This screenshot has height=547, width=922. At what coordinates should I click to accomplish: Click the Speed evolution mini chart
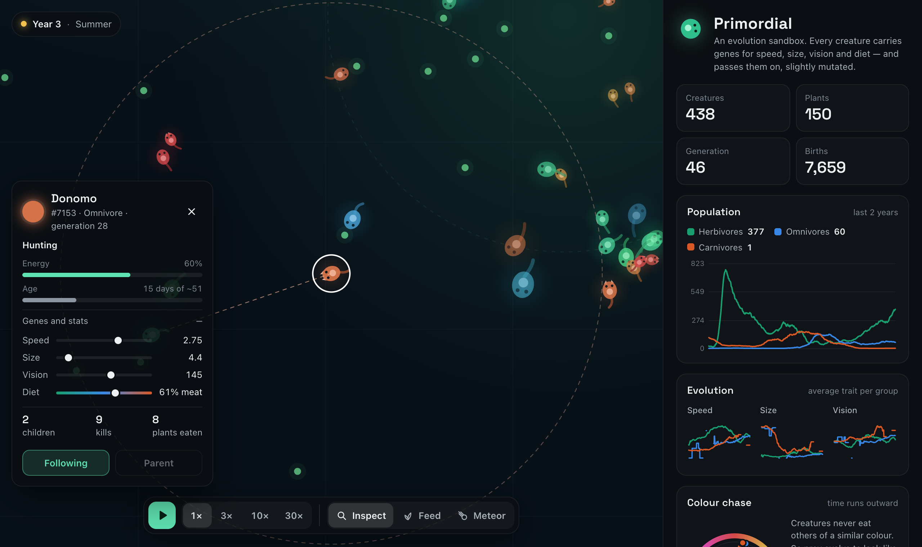point(719,442)
